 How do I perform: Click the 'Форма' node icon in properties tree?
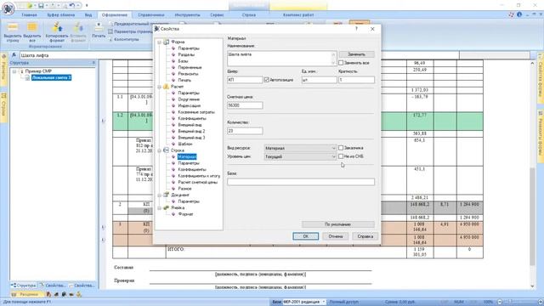(x=167, y=42)
